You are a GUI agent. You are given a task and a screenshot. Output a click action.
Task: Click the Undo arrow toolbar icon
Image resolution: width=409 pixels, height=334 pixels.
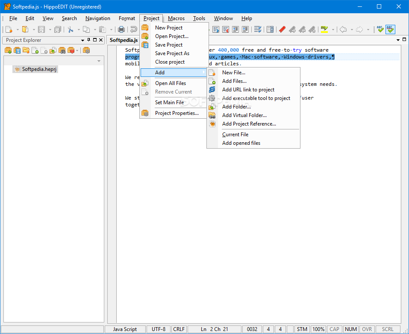[x=134, y=29]
